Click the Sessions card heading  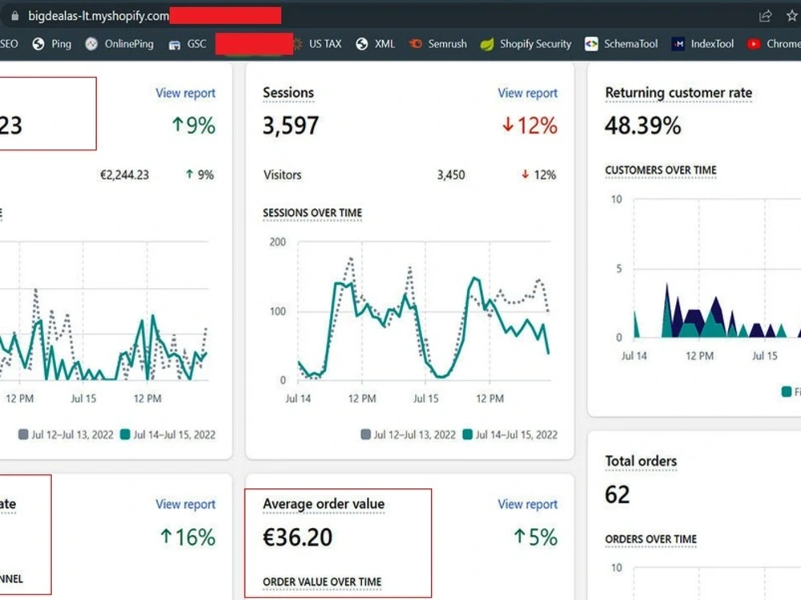click(288, 93)
